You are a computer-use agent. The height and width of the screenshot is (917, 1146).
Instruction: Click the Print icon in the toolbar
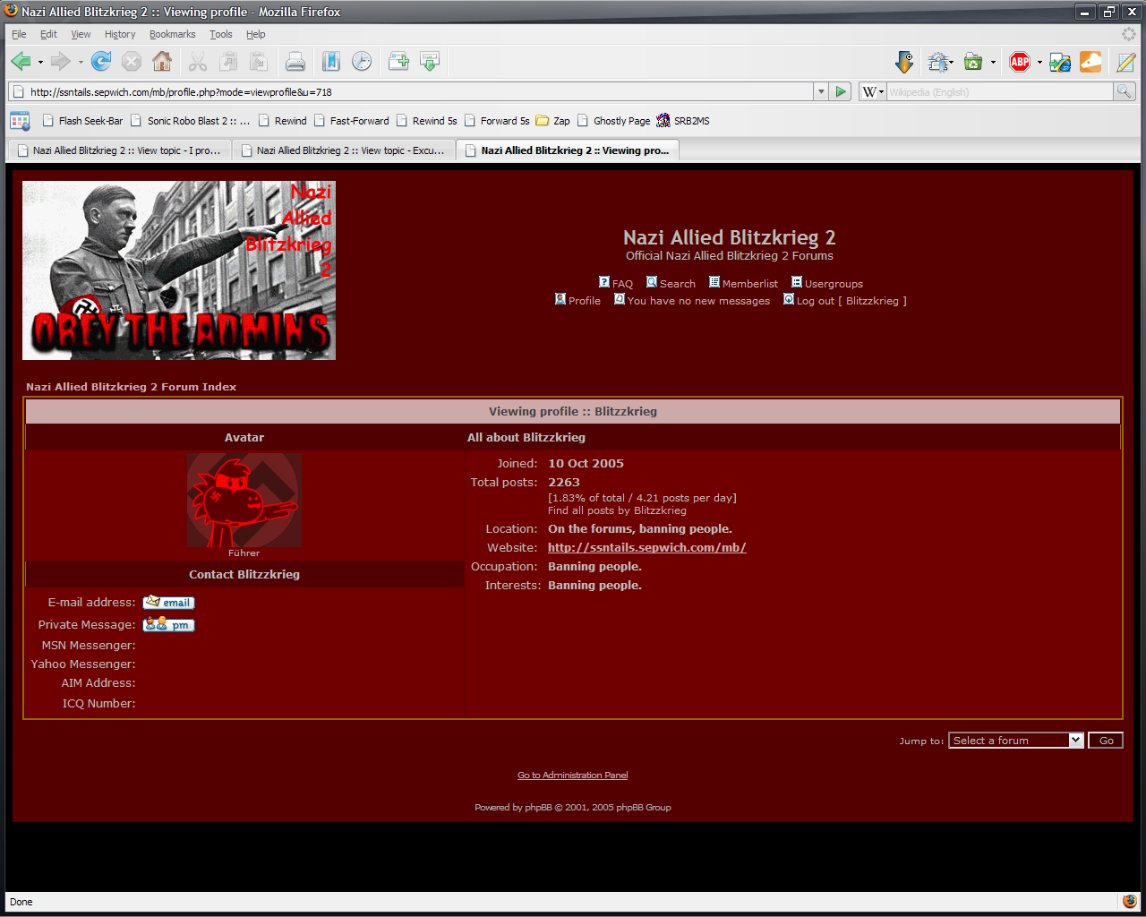(295, 61)
